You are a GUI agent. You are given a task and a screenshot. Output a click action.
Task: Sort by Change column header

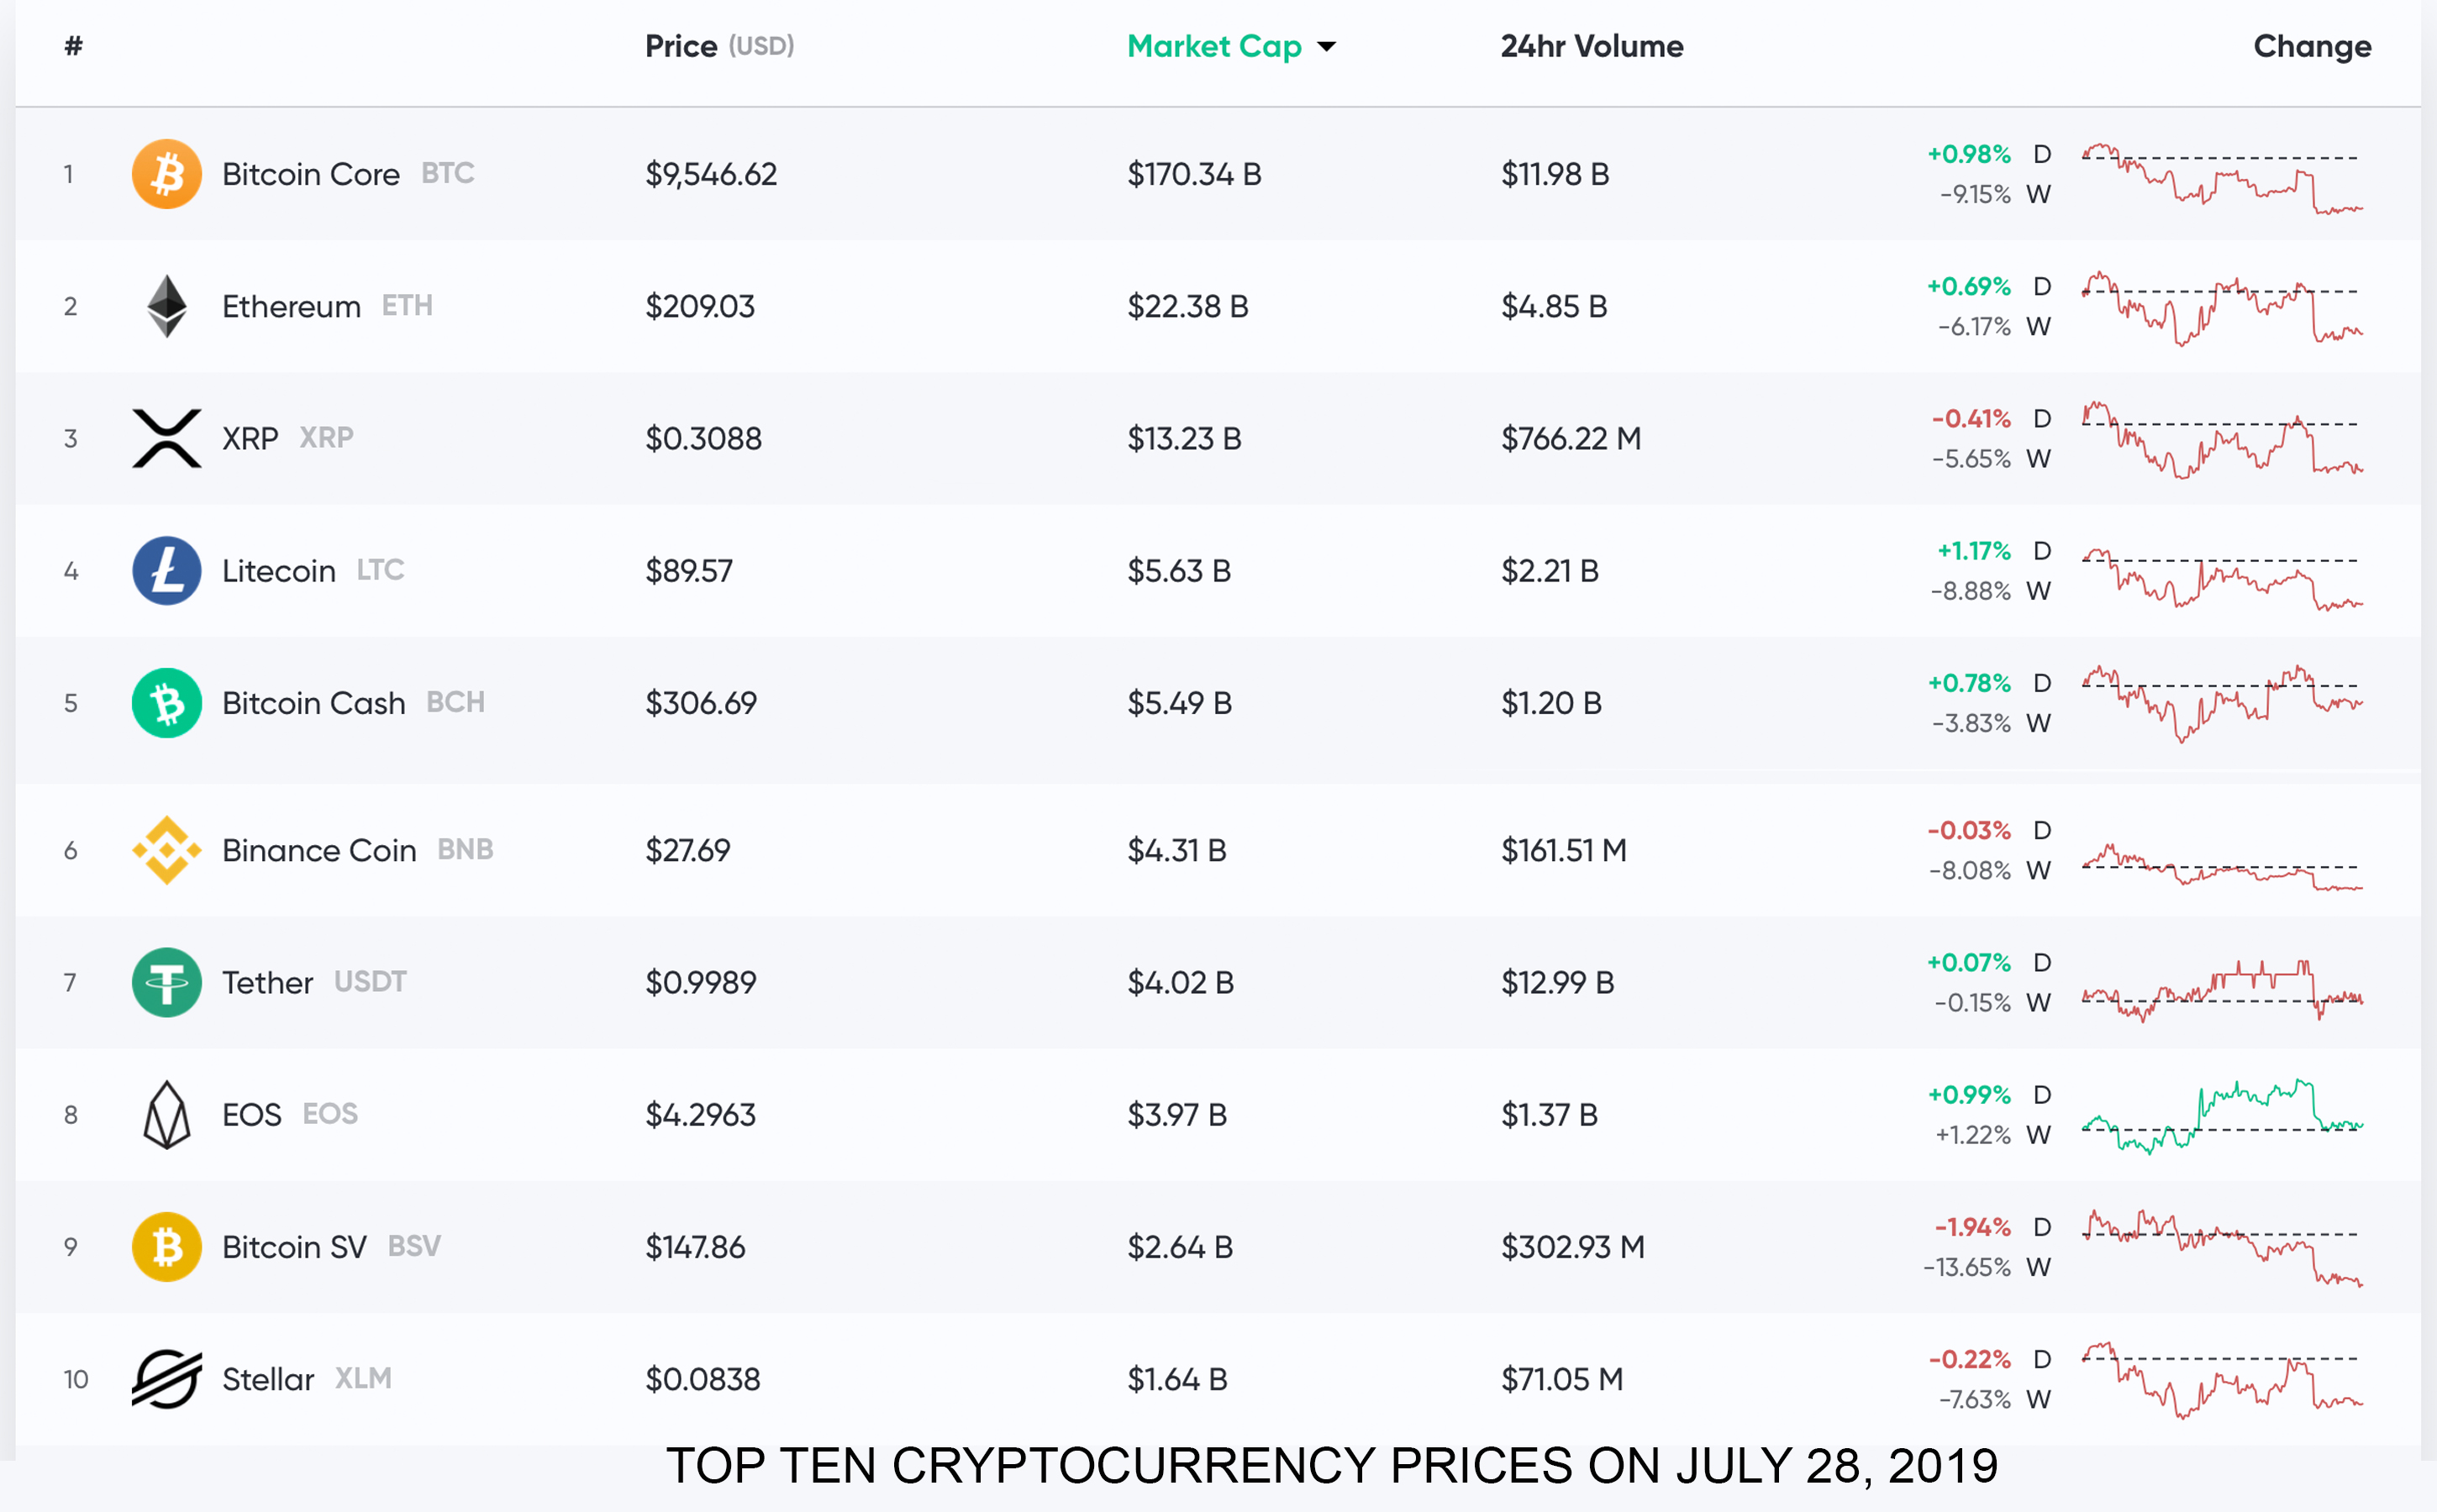[x=2312, y=46]
